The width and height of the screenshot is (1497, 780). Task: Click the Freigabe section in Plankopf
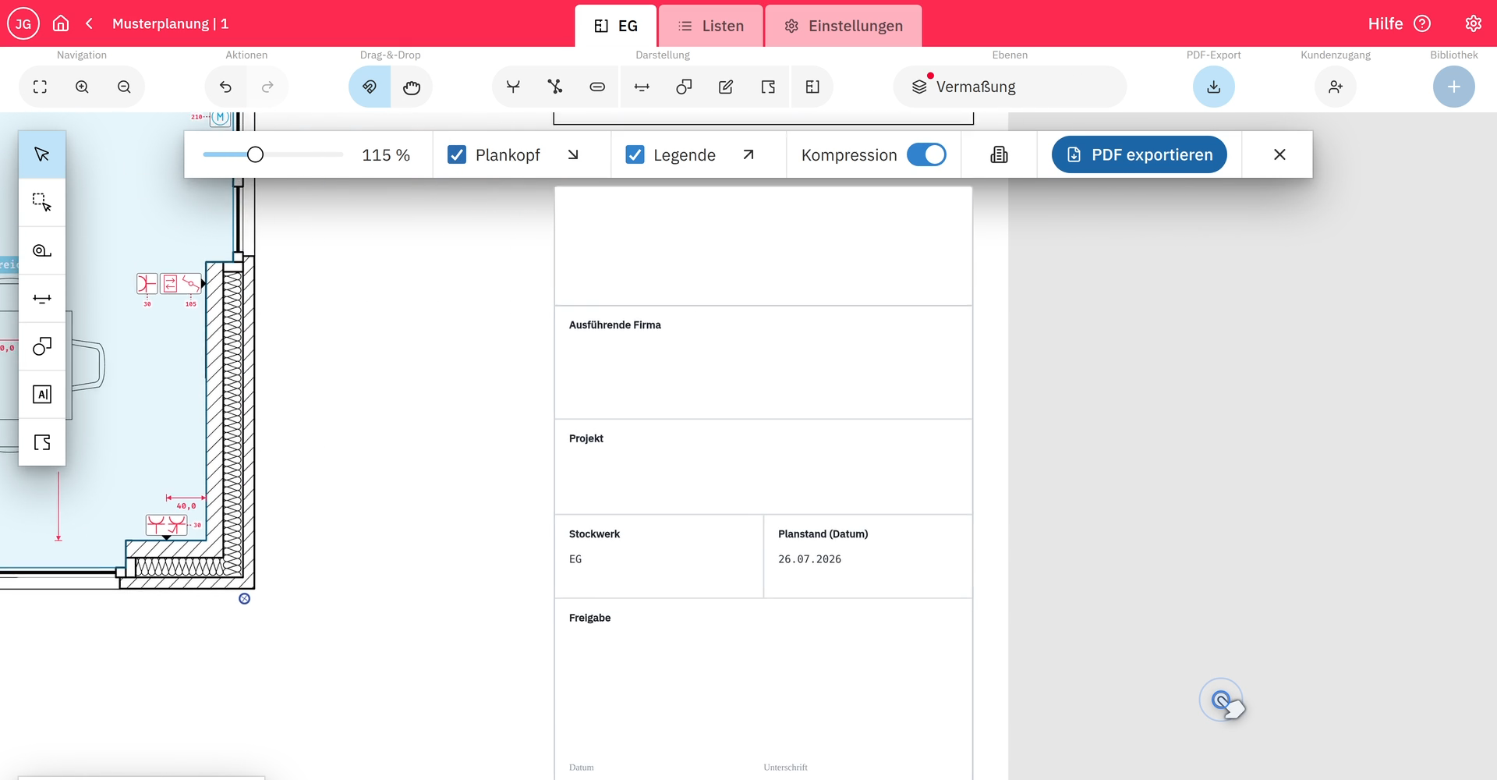[x=763, y=690]
